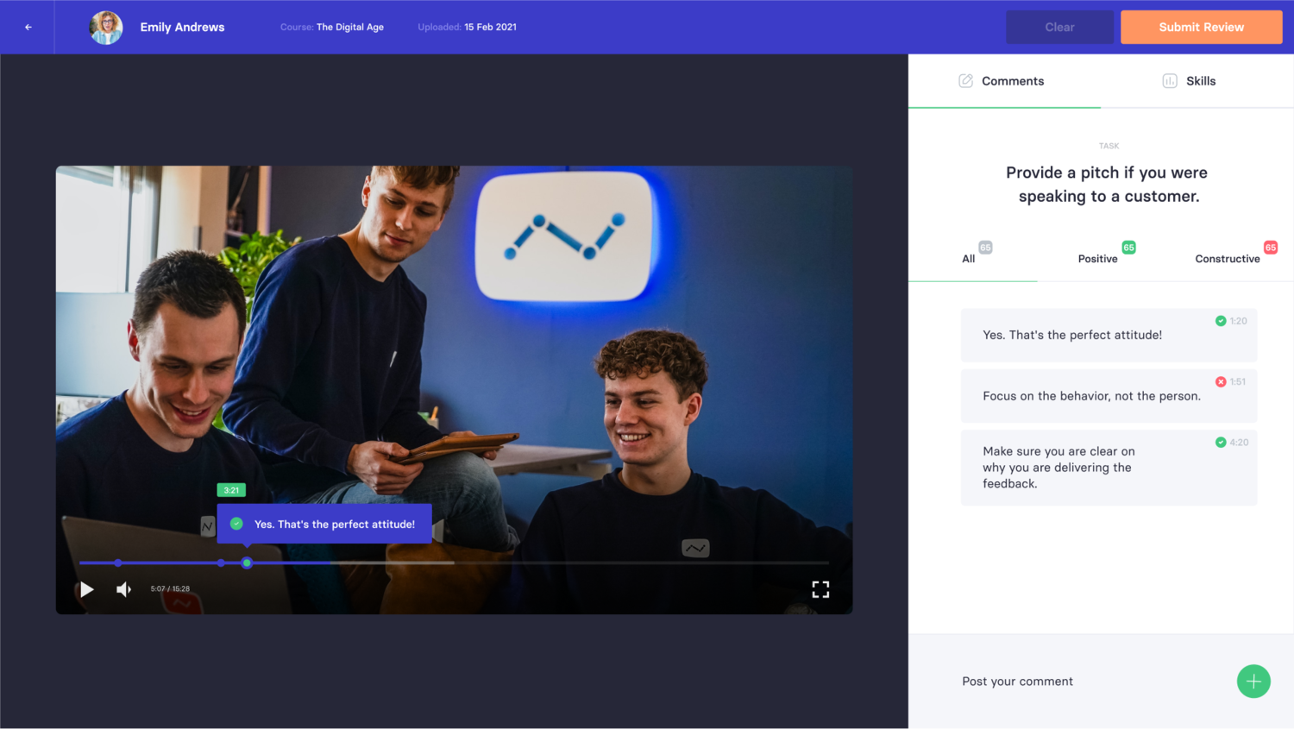Click the chart icon beside Skills
The height and width of the screenshot is (729, 1294).
tap(1170, 80)
